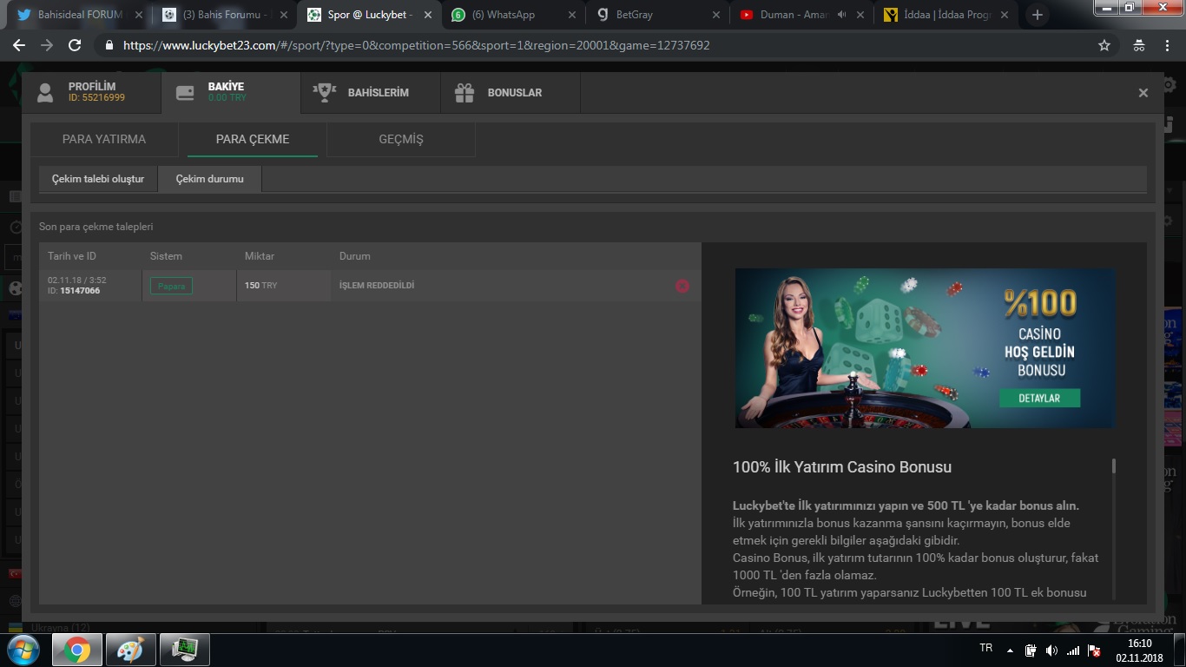Open the Bonuslar tab

click(x=511, y=93)
